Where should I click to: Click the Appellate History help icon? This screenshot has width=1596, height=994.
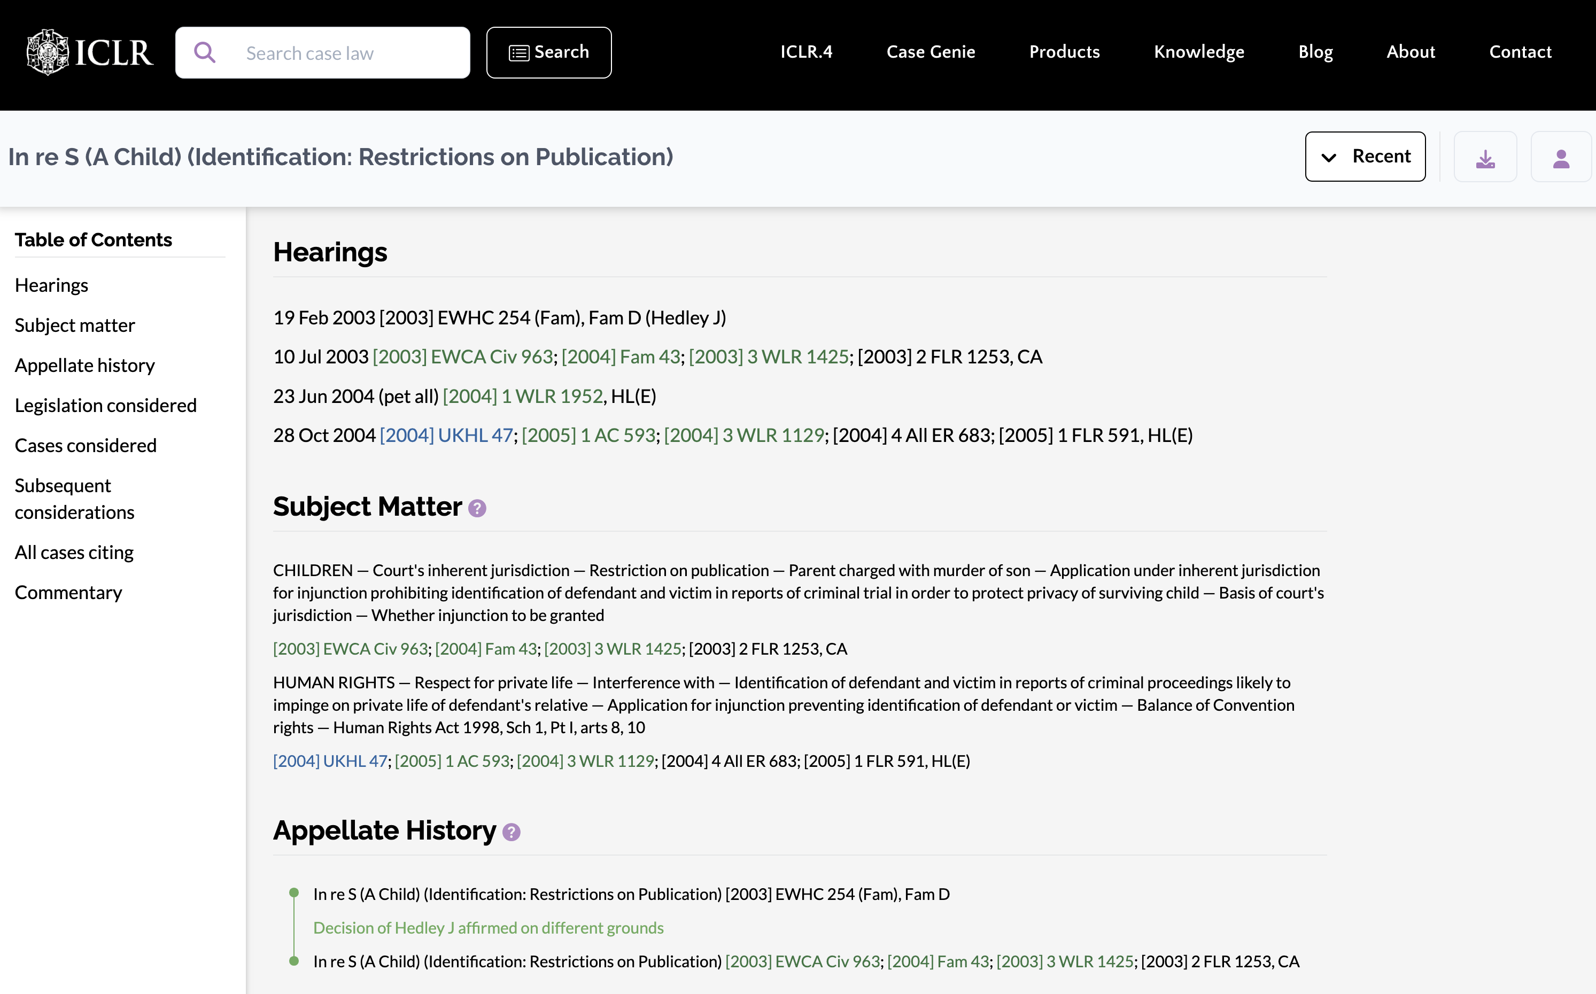click(511, 832)
